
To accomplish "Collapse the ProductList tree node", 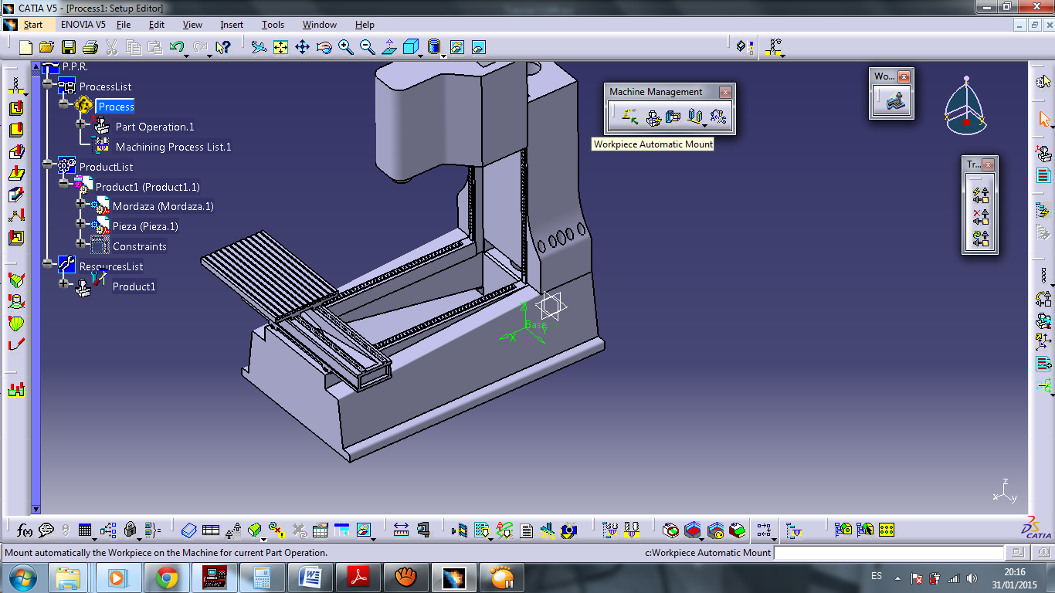I will tap(48, 164).
